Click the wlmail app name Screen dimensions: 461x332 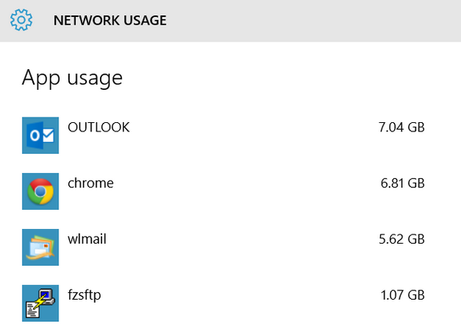(x=87, y=239)
